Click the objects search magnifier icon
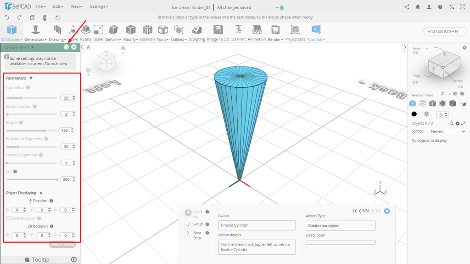The height and width of the screenshot is (264, 470). pyautogui.click(x=452, y=124)
